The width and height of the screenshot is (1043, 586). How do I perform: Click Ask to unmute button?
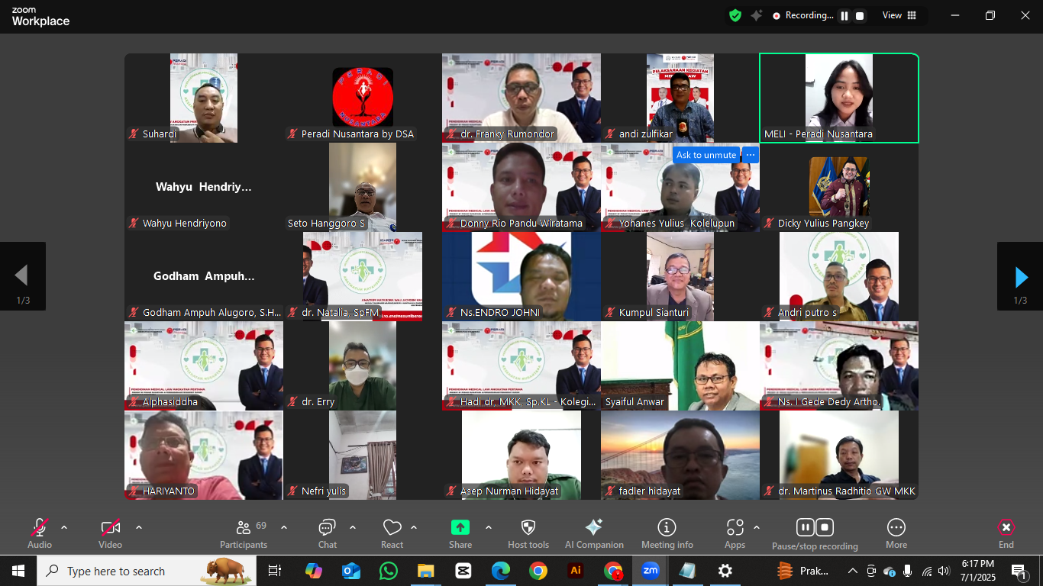pos(706,155)
